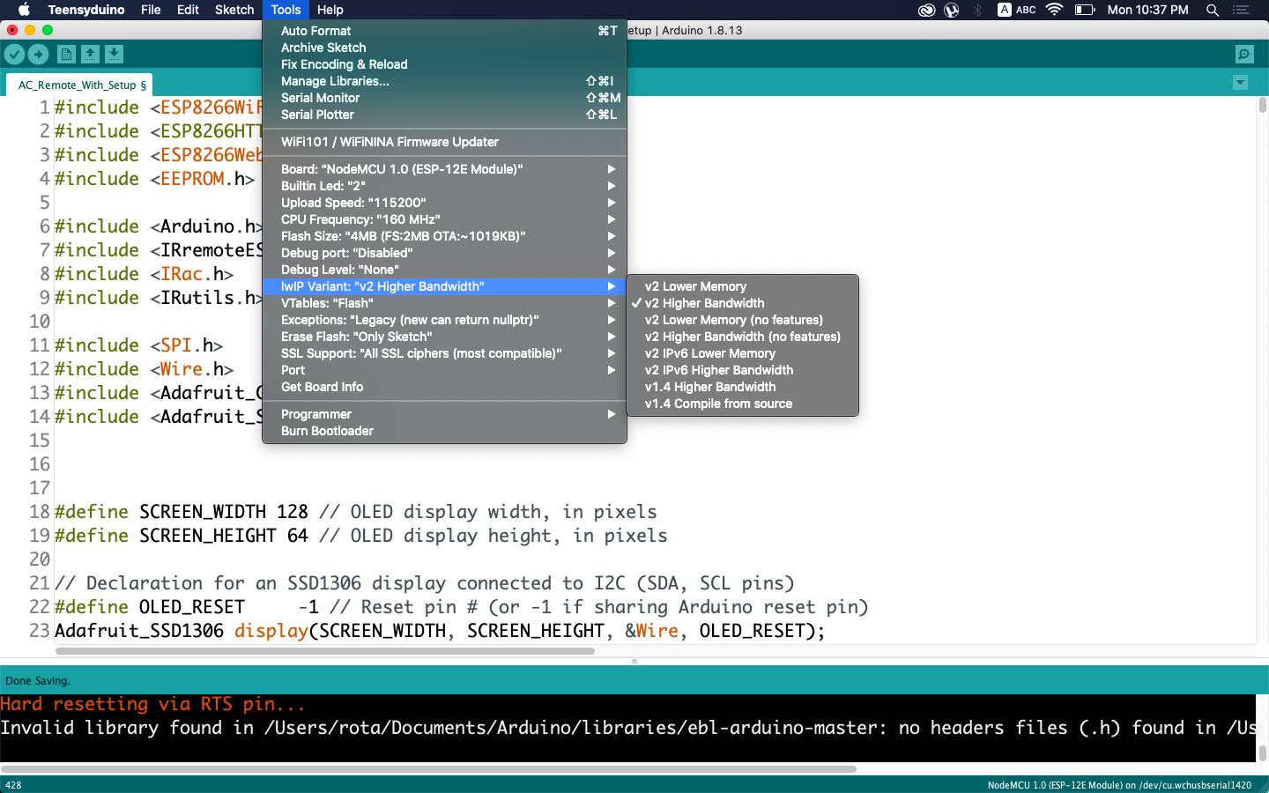Open a sketch with the Open icon
The width and height of the screenshot is (1269, 793).
(90, 55)
